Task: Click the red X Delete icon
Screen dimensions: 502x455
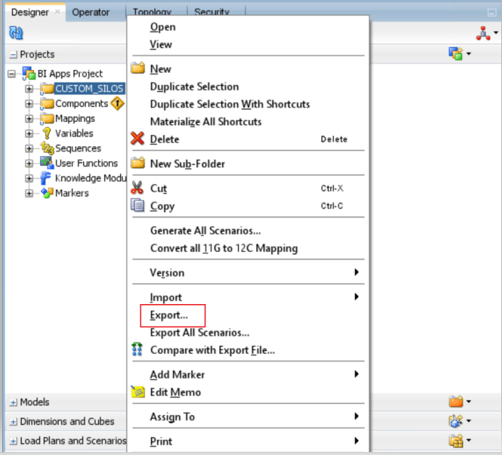Action: (x=137, y=139)
